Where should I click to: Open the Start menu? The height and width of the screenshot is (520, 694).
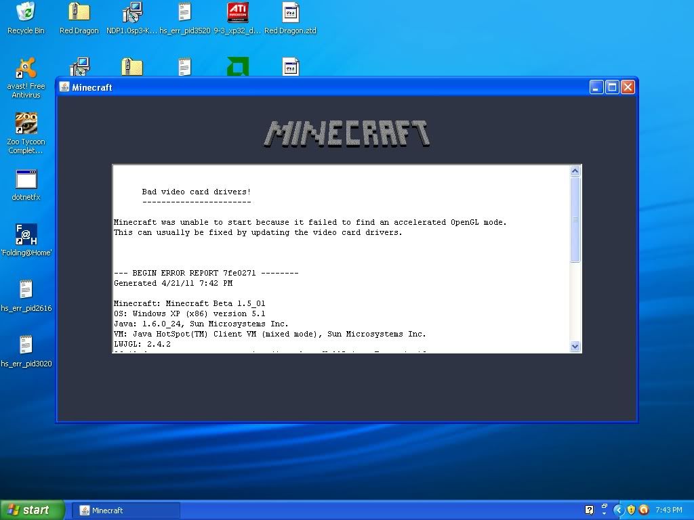click(32, 510)
